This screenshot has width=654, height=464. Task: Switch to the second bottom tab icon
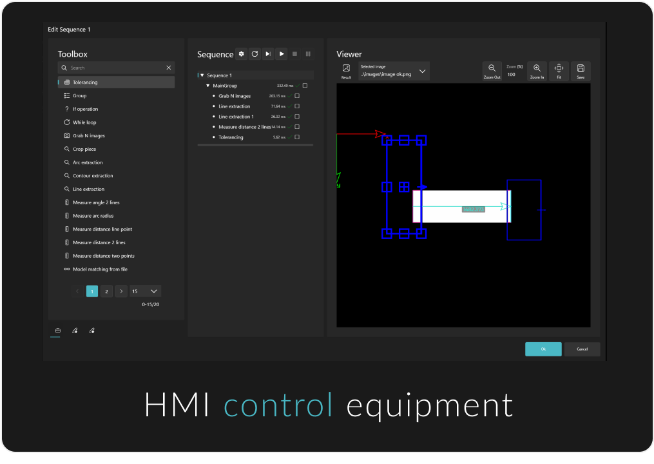tap(75, 331)
